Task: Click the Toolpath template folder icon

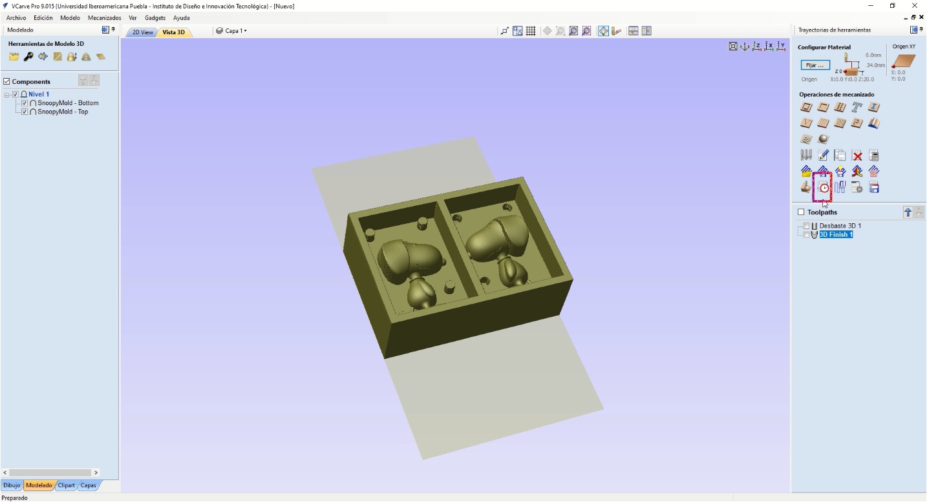Action: point(806,172)
